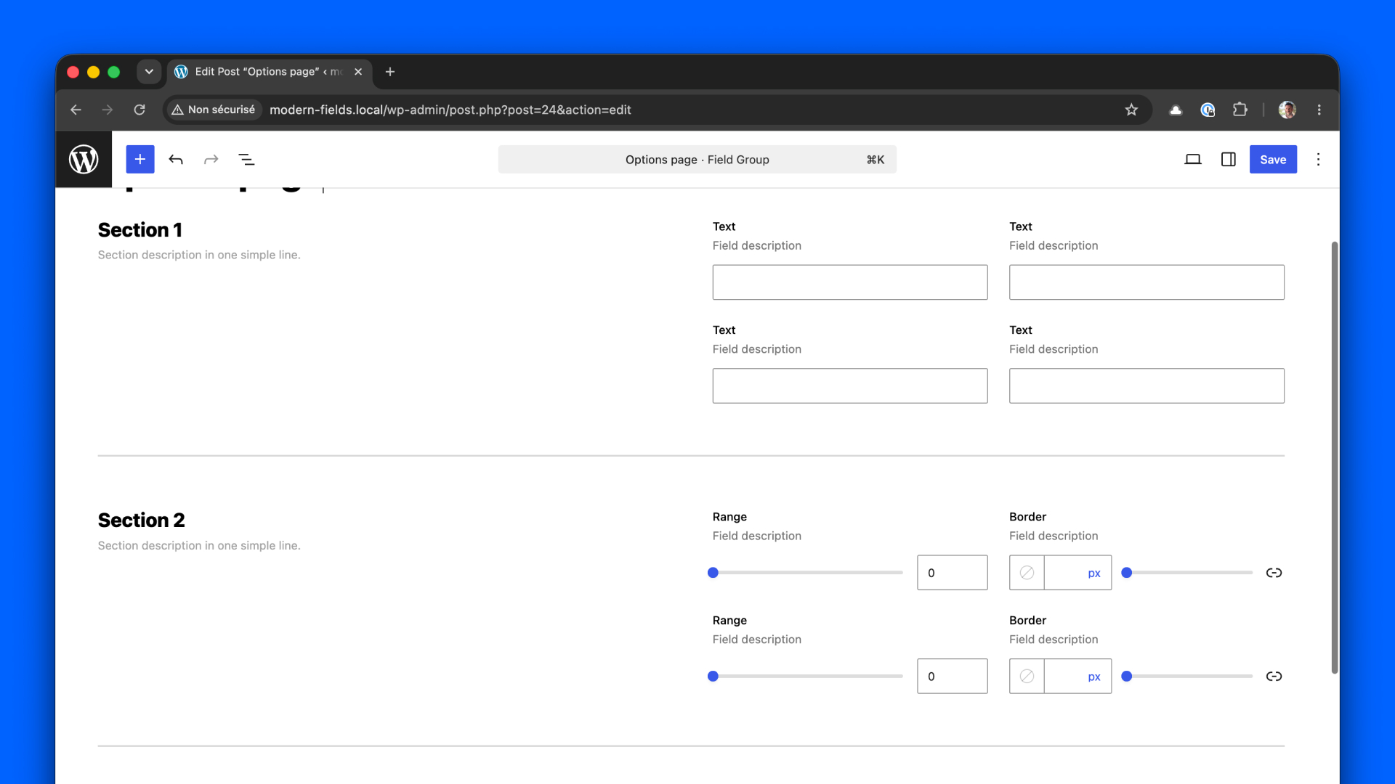Viewport: 1395px width, 784px height.
Task: Go forward in browser history
Action: pyautogui.click(x=108, y=110)
